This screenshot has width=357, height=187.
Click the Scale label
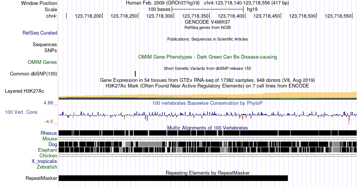51,9
